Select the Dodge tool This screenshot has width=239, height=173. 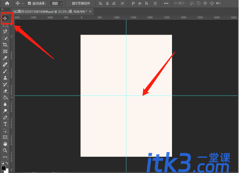coord(5,111)
